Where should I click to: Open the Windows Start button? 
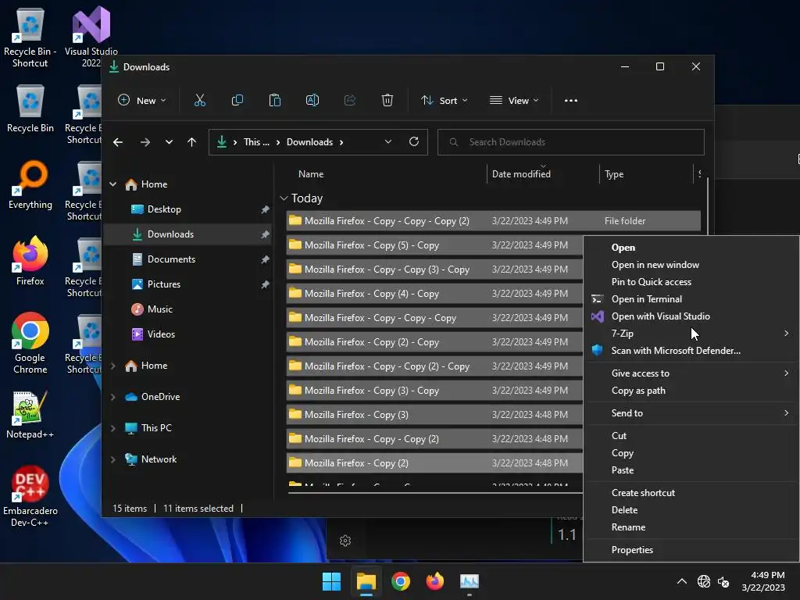331,581
